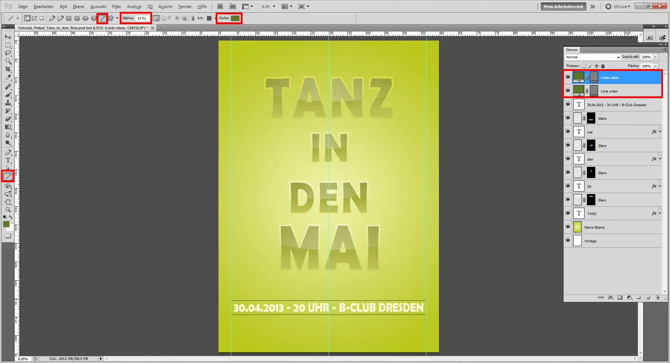Click the New Layer icon in Layers panel
The width and height of the screenshot is (670, 363).
click(648, 297)
